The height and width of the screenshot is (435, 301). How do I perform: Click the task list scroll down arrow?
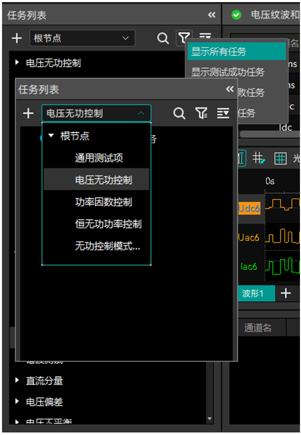209,418
